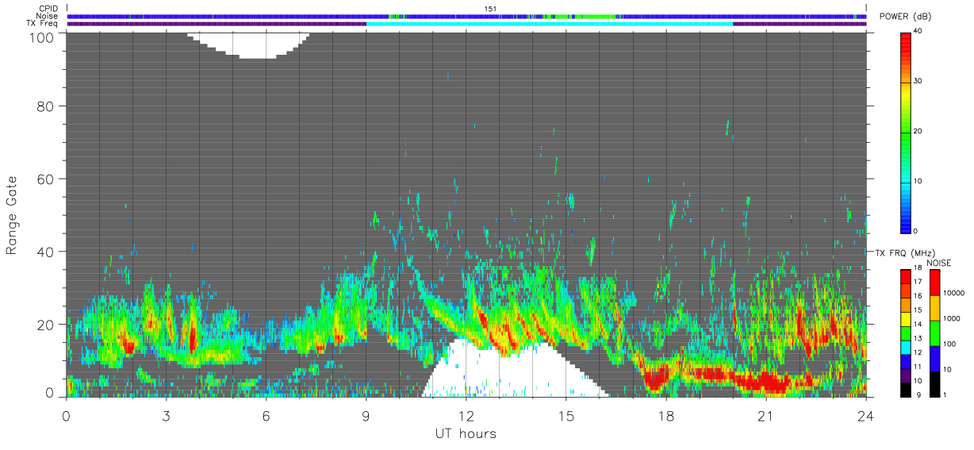Image resolution: width=974 pixels, height=450 pixels.
Task: Click the TX Freq row label
Action: pyautogui.click(x=43, y=24)
